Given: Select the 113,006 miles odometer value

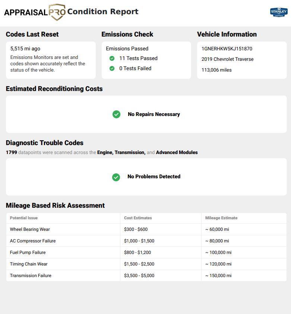Looking at the screenshot, I should (x=216, y=70).
